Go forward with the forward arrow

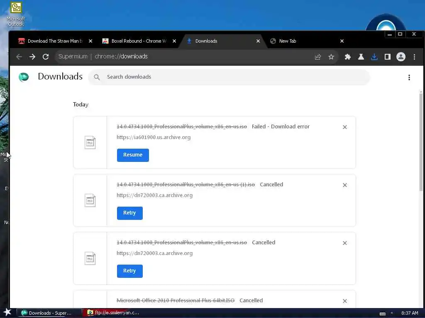point(32,57)
